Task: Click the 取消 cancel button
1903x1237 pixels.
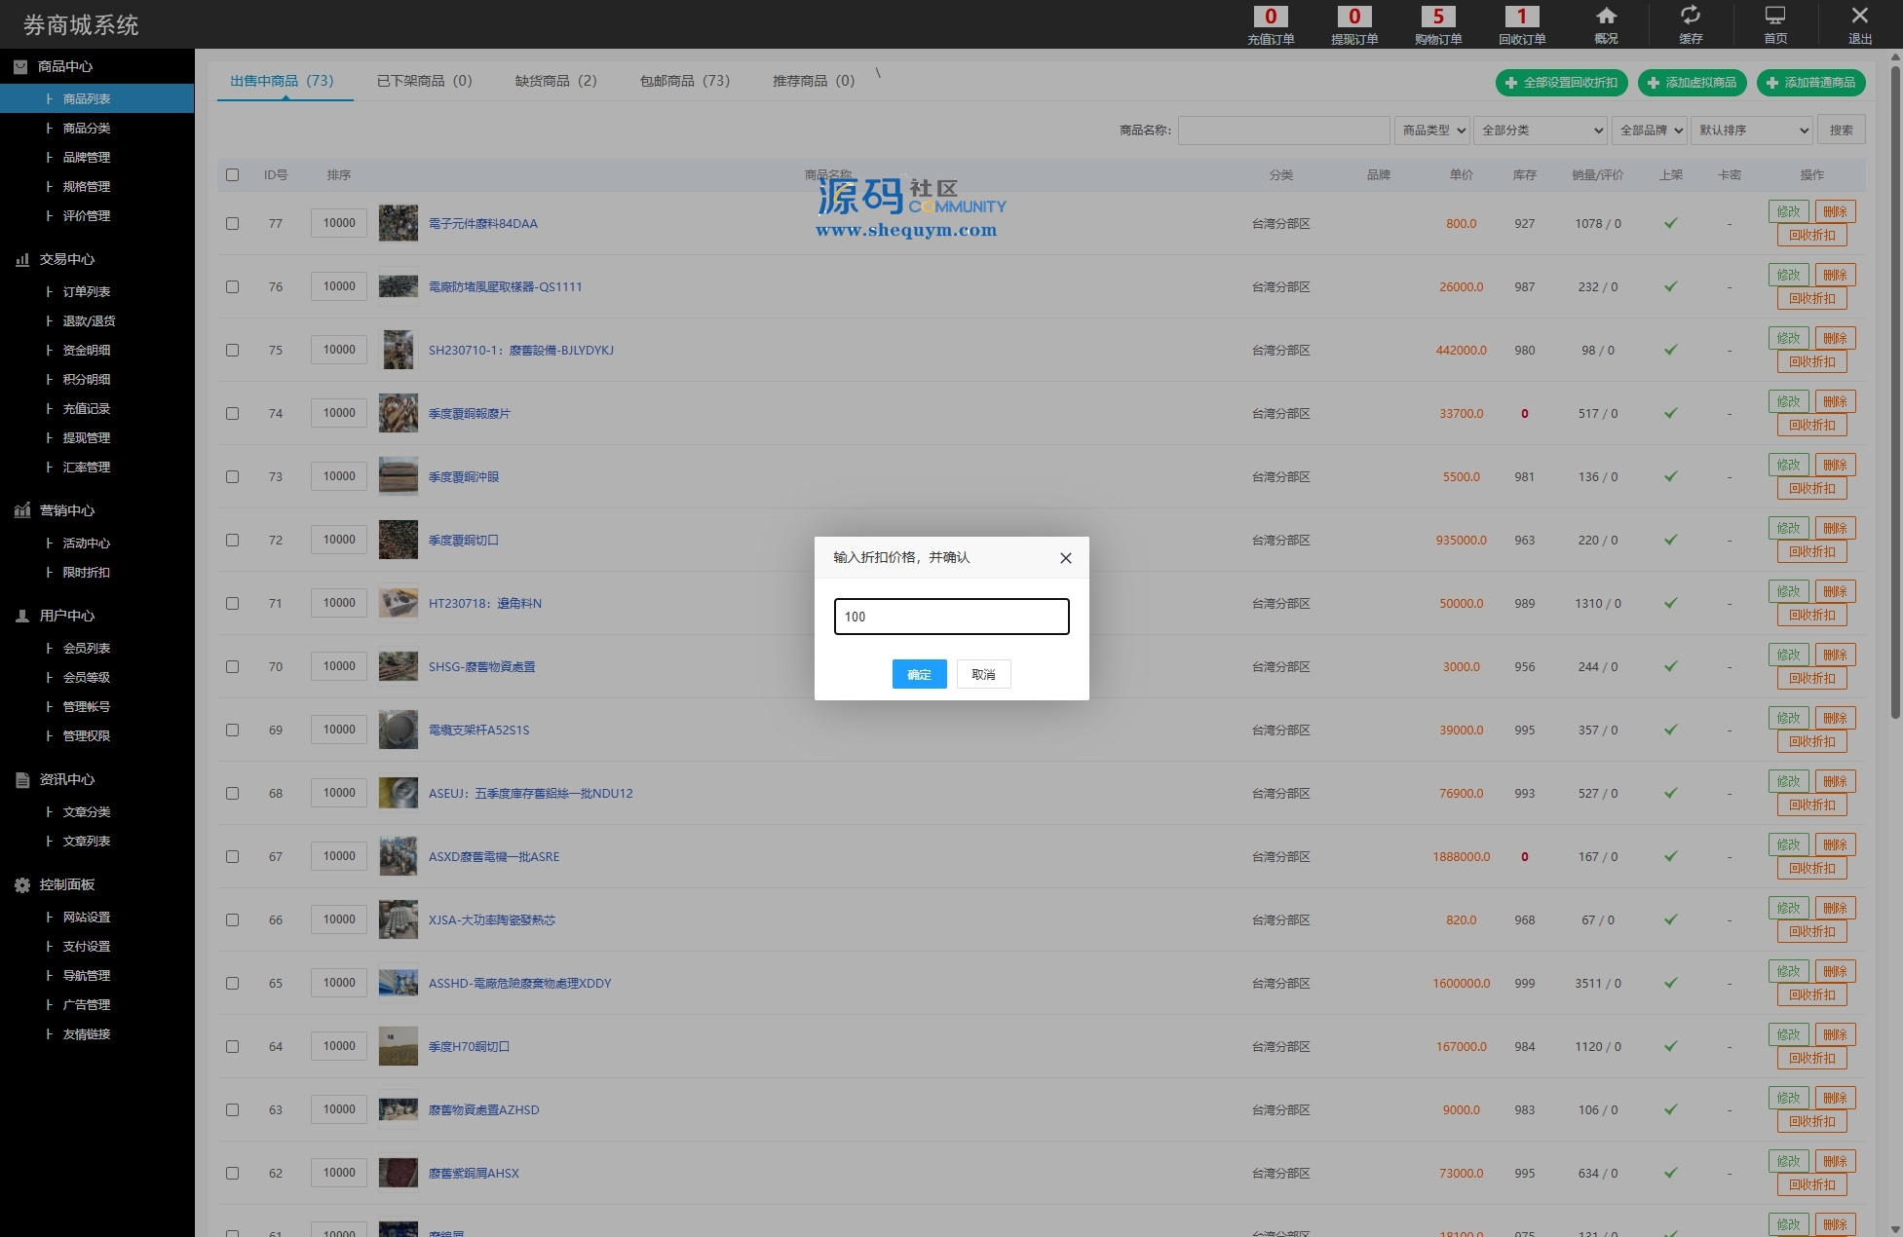Action: pos(983,674)
